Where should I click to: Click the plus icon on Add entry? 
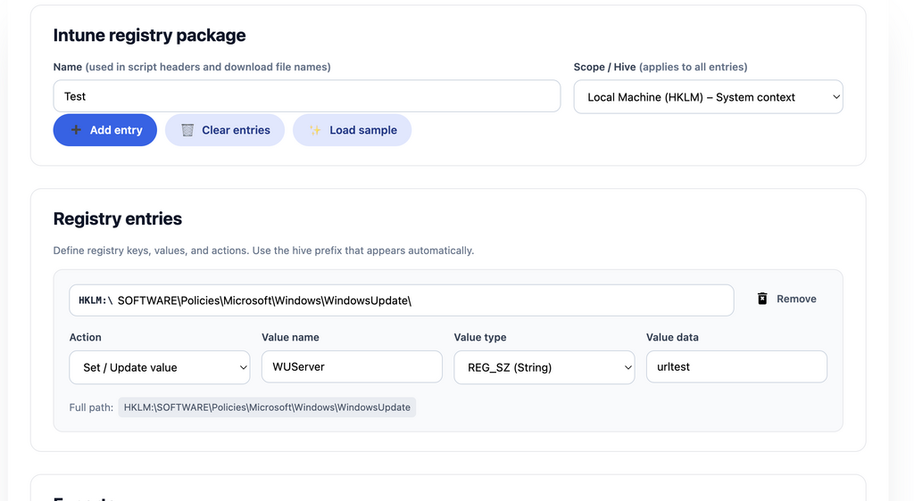click(x=76, y=130)
